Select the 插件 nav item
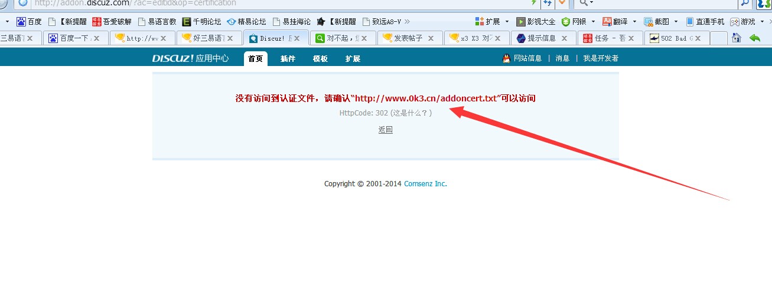Viewport: 772px width, 290px height. click(x=288, y=58)
